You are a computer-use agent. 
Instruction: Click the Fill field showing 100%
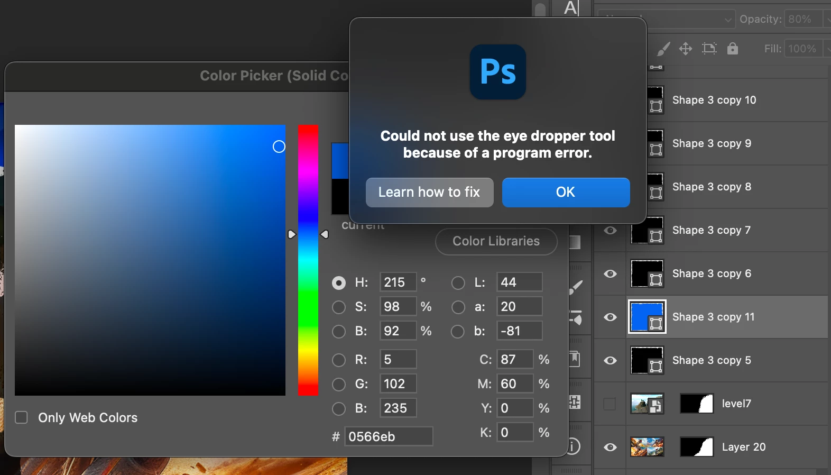(x=804, y=49)
